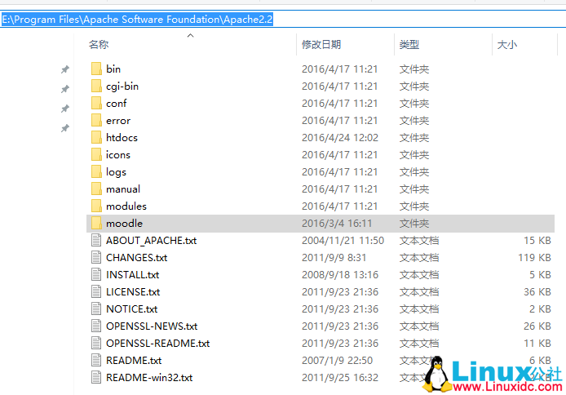Select the CHANGES.txt file name

pos(137,258)
